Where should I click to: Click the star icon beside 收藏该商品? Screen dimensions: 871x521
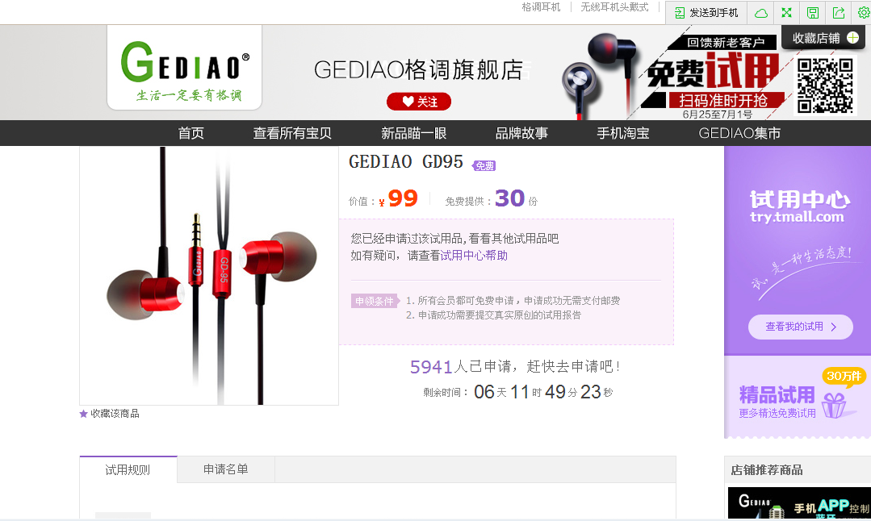[x=83, y=414]
